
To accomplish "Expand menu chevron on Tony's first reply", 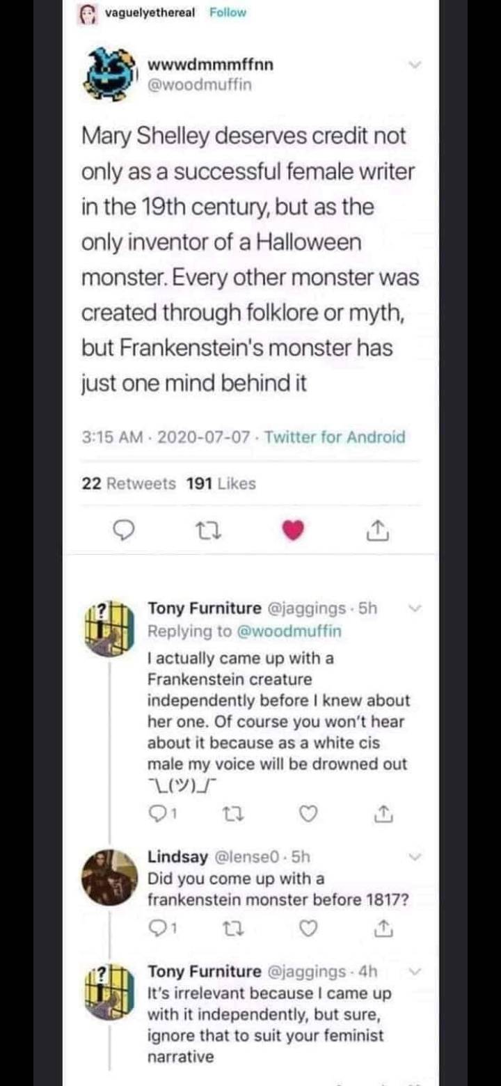I will pos(415,608).
